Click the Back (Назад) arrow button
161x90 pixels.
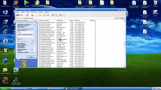click(x=20, y=15)
